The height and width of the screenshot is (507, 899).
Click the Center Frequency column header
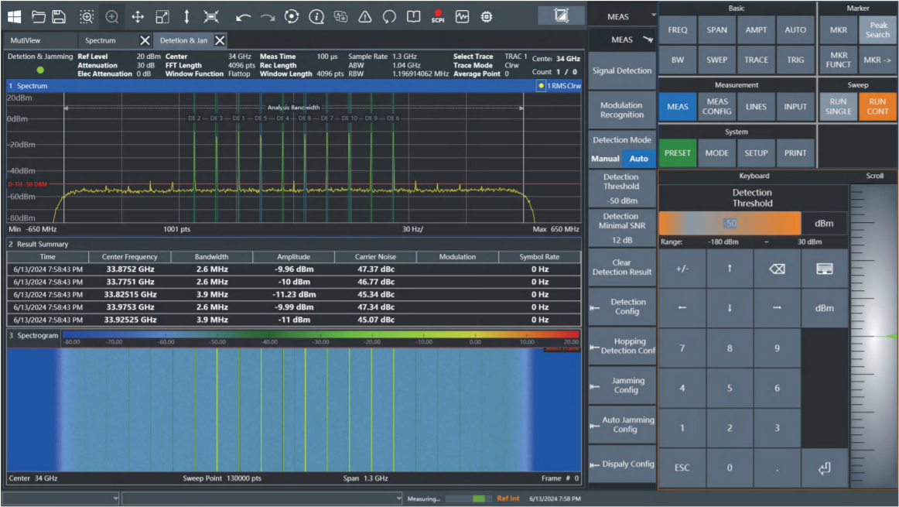pos(129,256)
